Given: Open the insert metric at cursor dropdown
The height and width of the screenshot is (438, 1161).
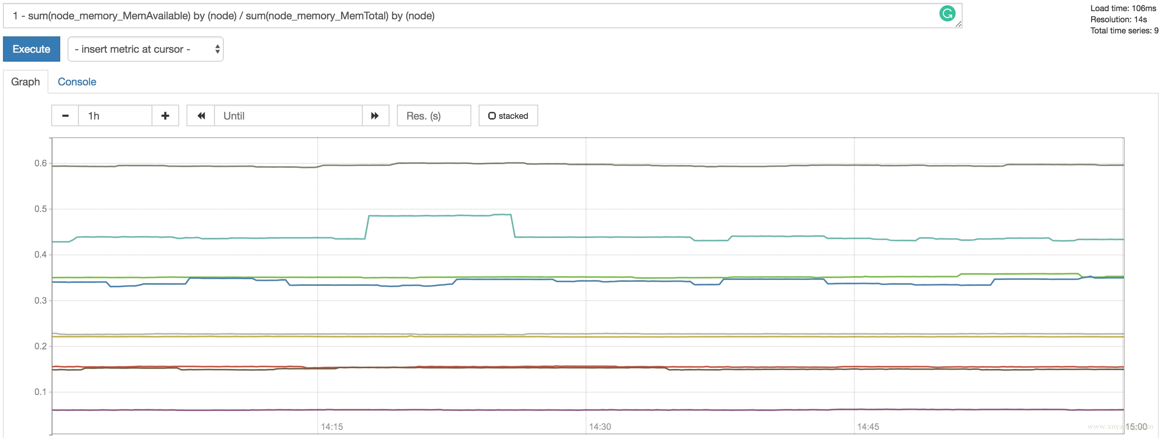Looking at the screenshot, I should [x=145, y=49].
